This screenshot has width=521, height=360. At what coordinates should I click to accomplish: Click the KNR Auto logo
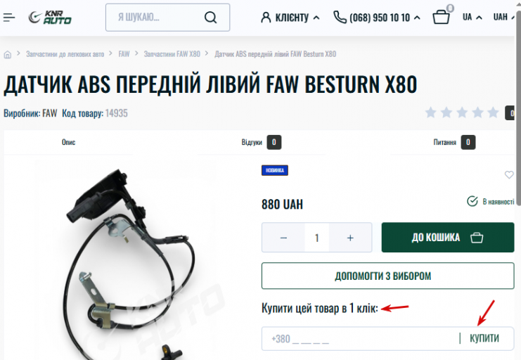(50, 18)
